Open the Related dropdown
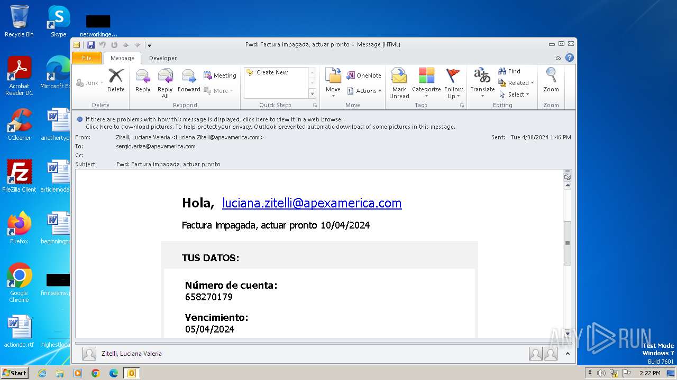The height and width of the screenshot is (380, 677). 516,83
